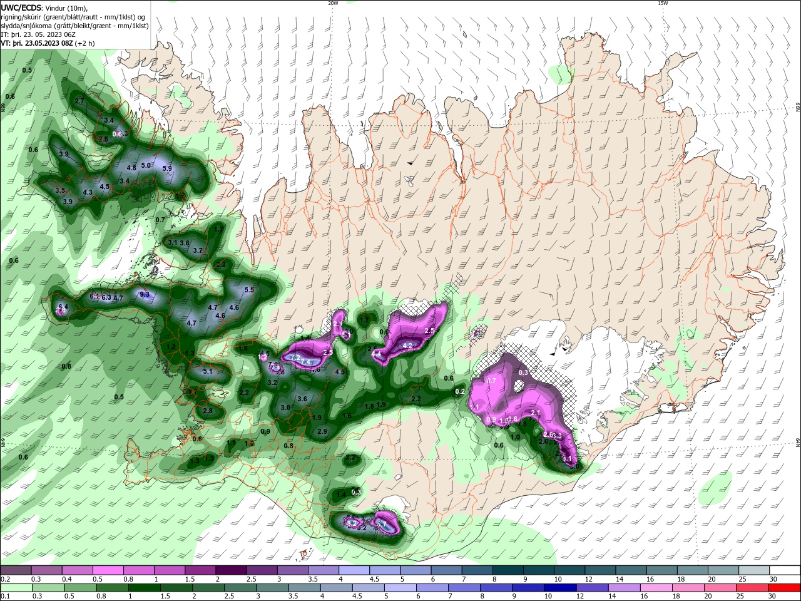This screenshot has width=801, height=601.
Task: Click the '2.9' precipitation value
Action: click(322, 432)
